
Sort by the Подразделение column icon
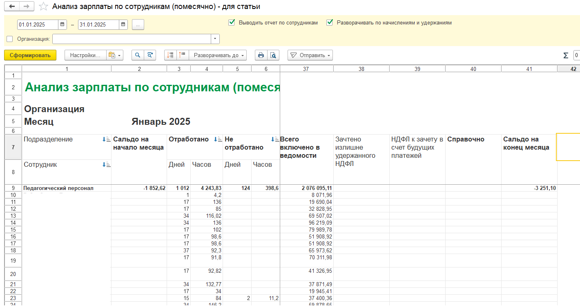point(106,139)
